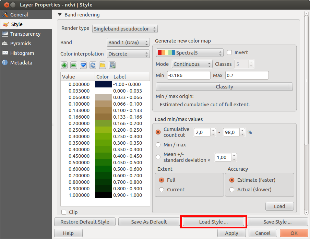Collapse the Band rendering section triangle
The height and width of the screenshot is (239, 310).
coord(60,15)
